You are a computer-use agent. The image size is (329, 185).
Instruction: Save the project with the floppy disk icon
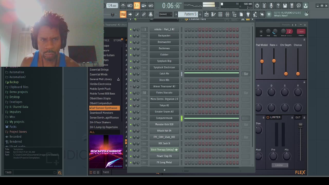pos(285,5)
